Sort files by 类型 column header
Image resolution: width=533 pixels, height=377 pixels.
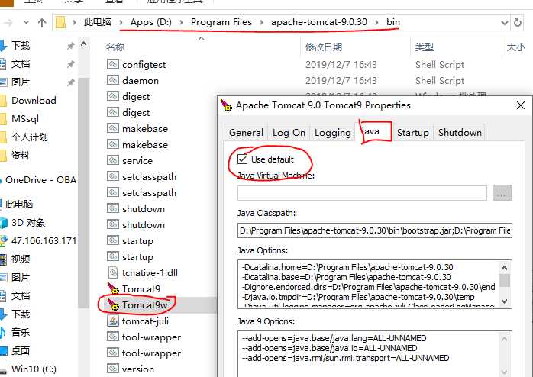pos(425,47)
